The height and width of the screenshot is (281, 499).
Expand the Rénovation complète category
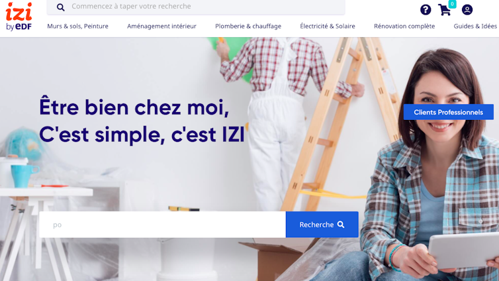(x=404, y=26)
